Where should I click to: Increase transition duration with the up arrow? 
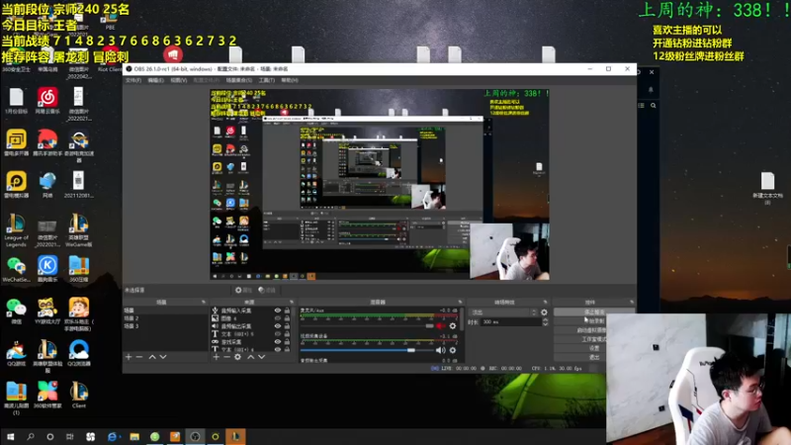click(x=545, y=319)
